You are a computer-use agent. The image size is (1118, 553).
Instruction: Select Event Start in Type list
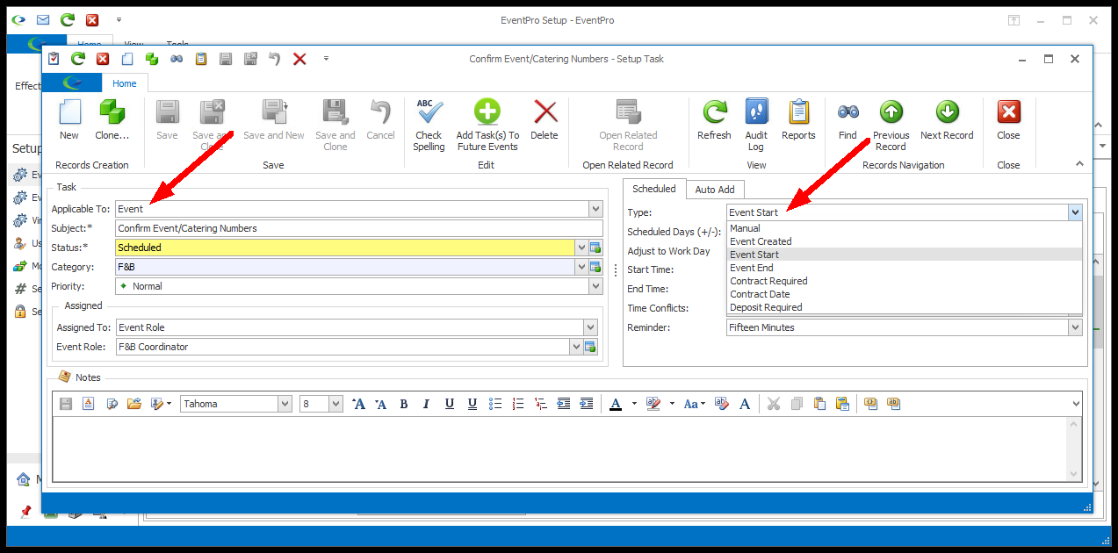point(905,255)
